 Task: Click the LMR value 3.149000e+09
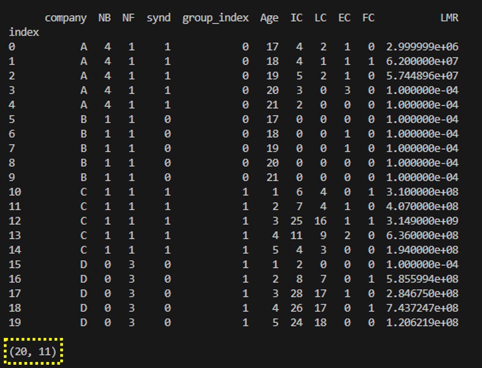[422, 221]
